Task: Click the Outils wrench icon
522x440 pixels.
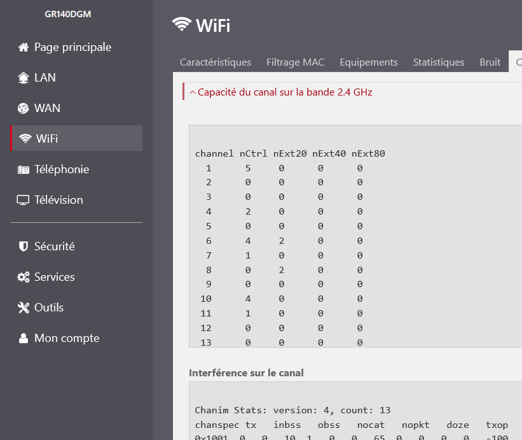Action: pos(24,308)
